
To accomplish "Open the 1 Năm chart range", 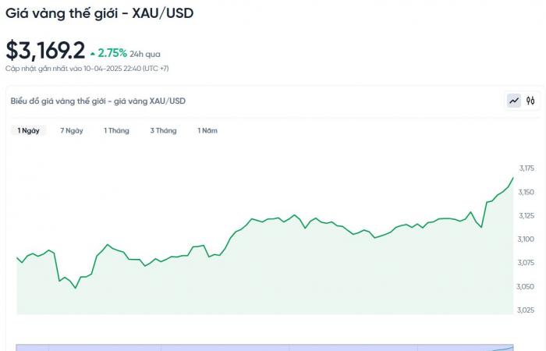I will pos(207,130).
